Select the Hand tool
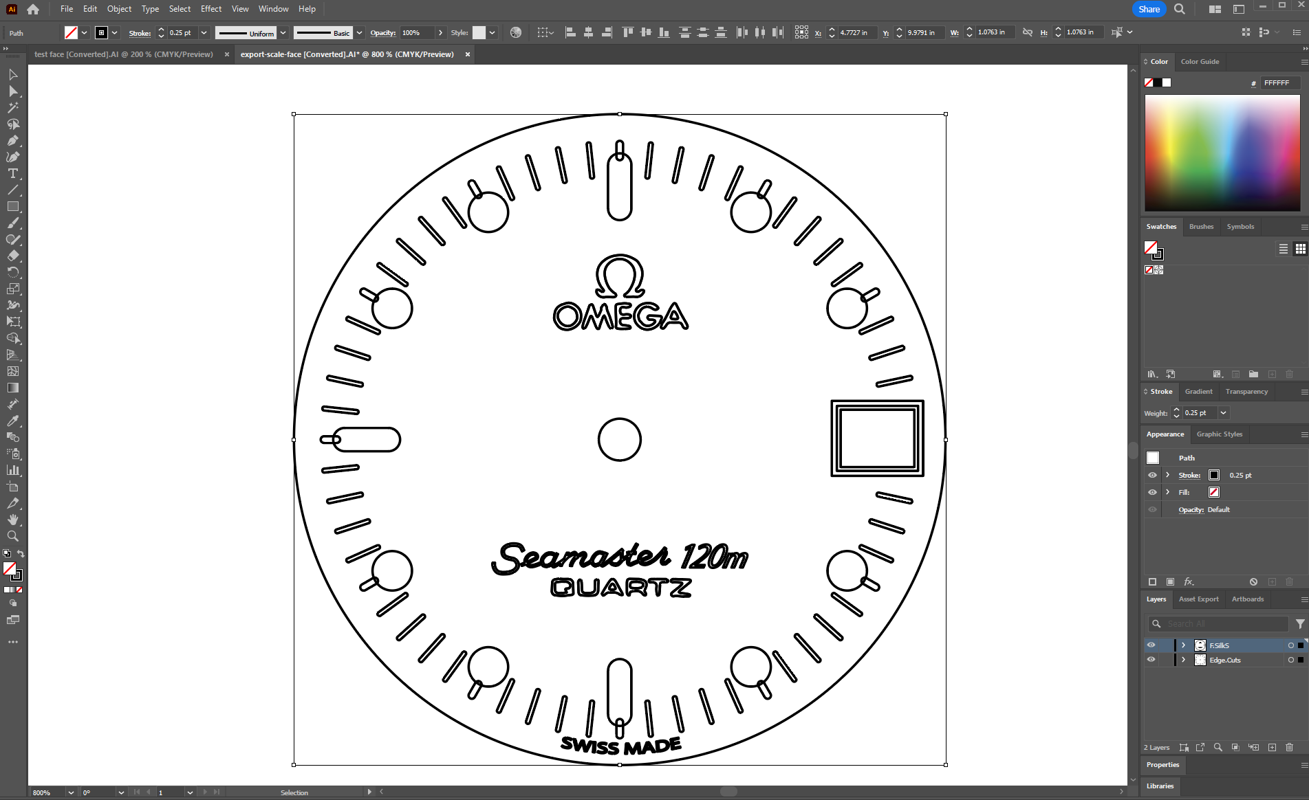 13,520
